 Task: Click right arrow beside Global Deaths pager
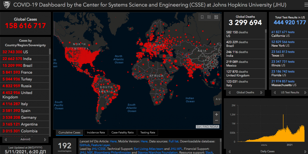(261, 92)
